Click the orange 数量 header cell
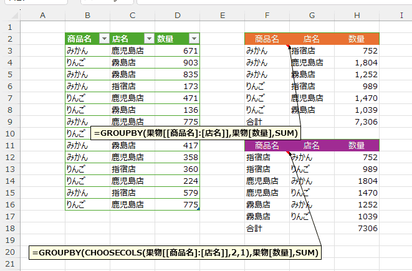 tap(357, 39)
